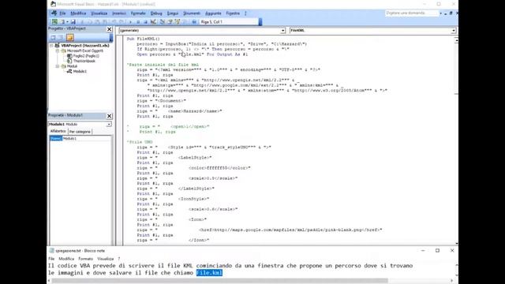Click the Paste toolbar icon
505x284 pixels.
tap(97, 22)
